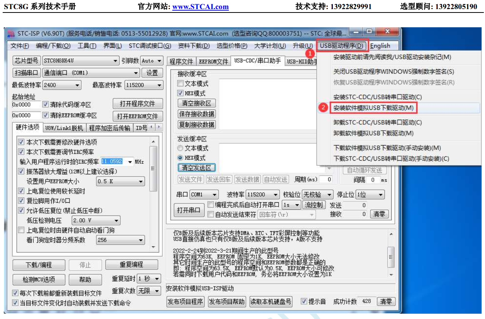Uncheck 本次下载需要修改硬件选项

[21, 142]
